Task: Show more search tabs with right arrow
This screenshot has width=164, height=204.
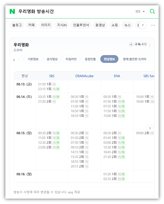Action: [143, 25]
